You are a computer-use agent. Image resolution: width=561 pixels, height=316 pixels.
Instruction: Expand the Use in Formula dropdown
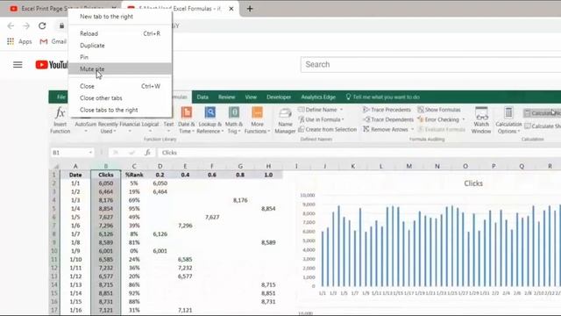[343, 119]
